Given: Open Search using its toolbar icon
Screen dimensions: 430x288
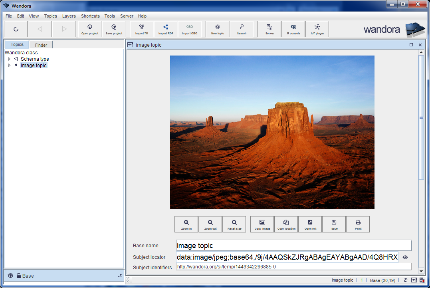Looking at the screenshot, I should [241, 29].
